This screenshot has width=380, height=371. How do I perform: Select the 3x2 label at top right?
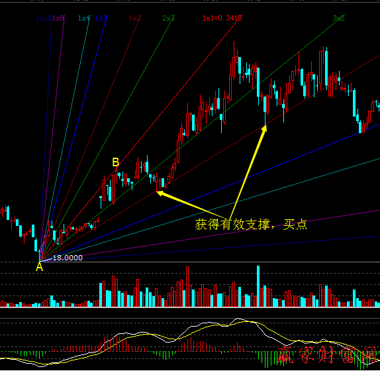pyautogui.click(x=338, y=18)
